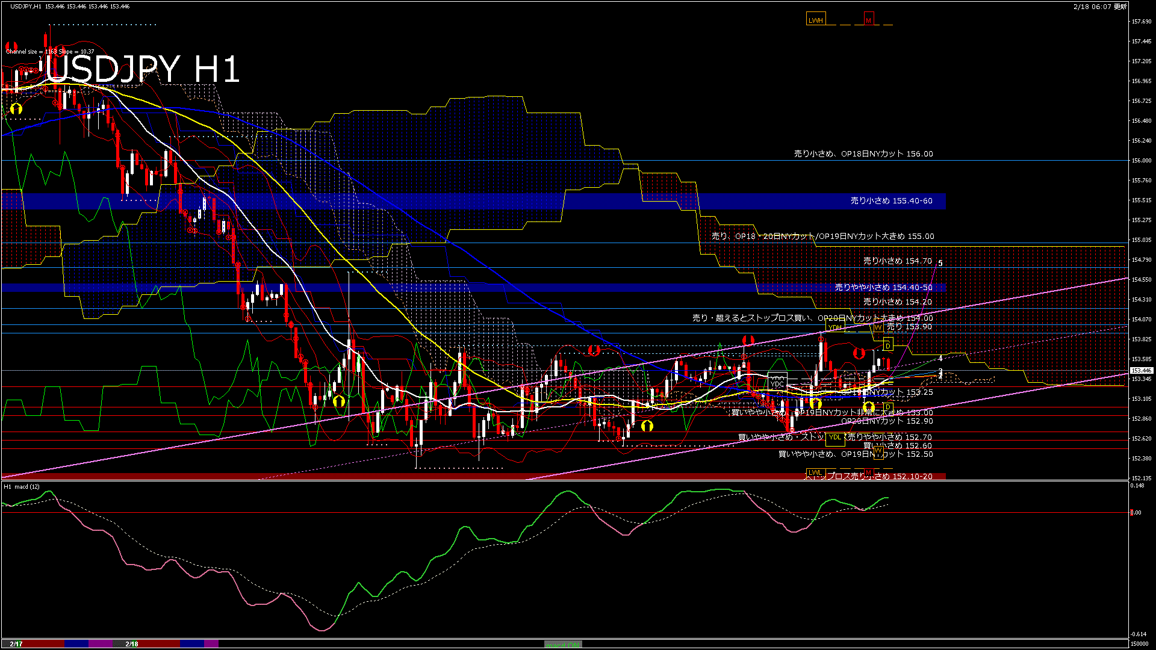This screenshot has height=650, width=1156.
Task: Click the current price tag on right axis
Action: pyautogui.click(x=1141, y=371)
